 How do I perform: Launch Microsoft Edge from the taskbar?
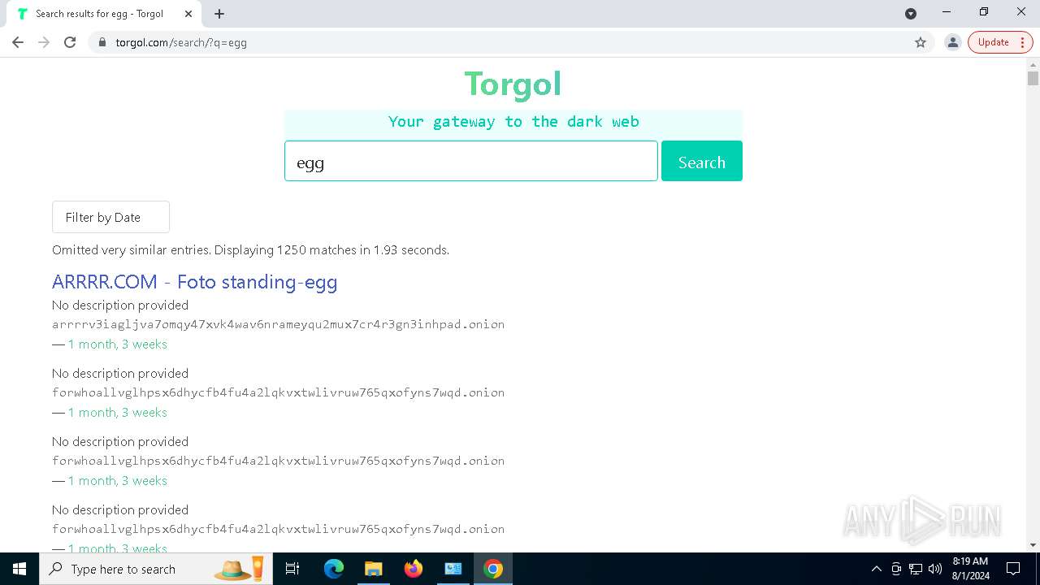pyautogui.click(x=334, y=569)
